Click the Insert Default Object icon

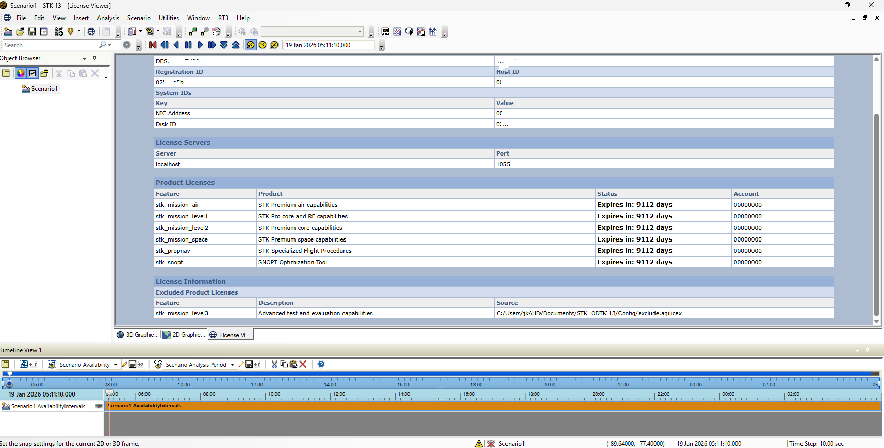[x=59, y=31]
